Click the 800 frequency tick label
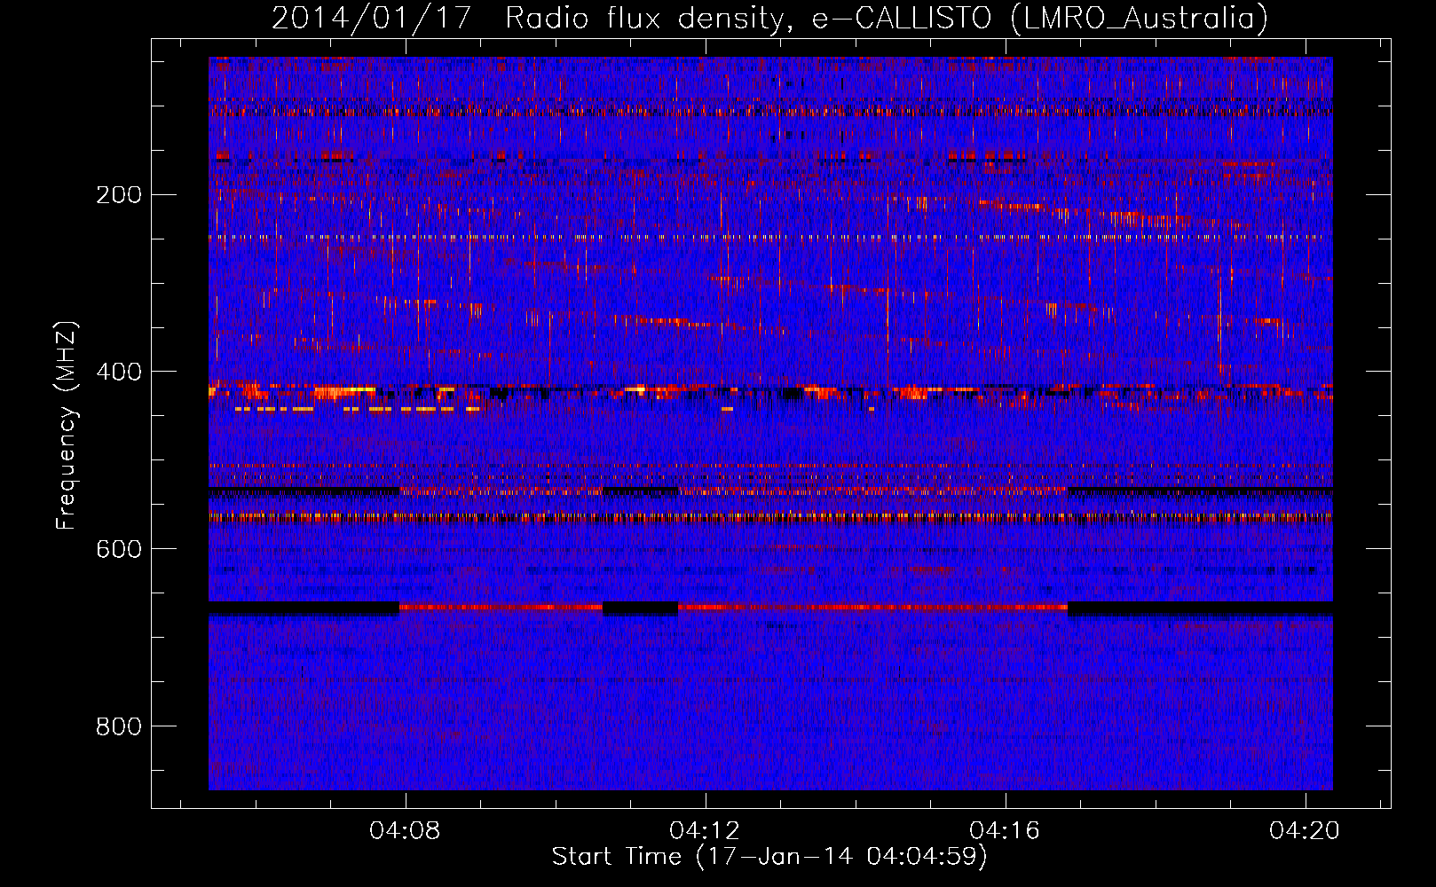Image resolution: width=1436 pixels, height=887 pixels. (x=119, y=726)
